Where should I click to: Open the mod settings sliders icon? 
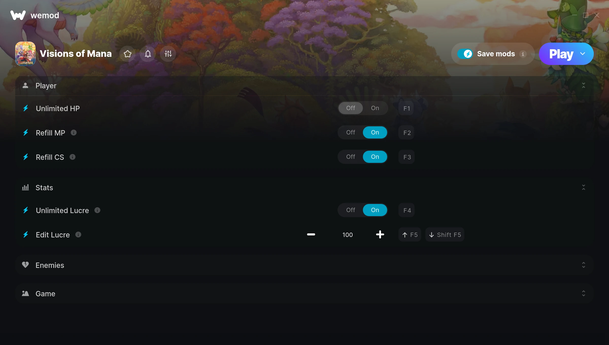tap(168, 54)
